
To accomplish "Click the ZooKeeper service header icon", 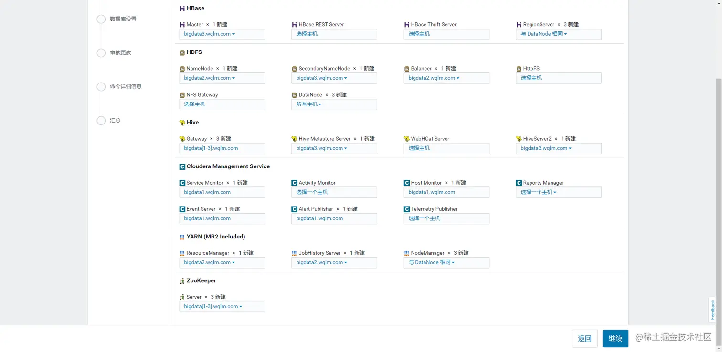I will [x=182, y=281].
